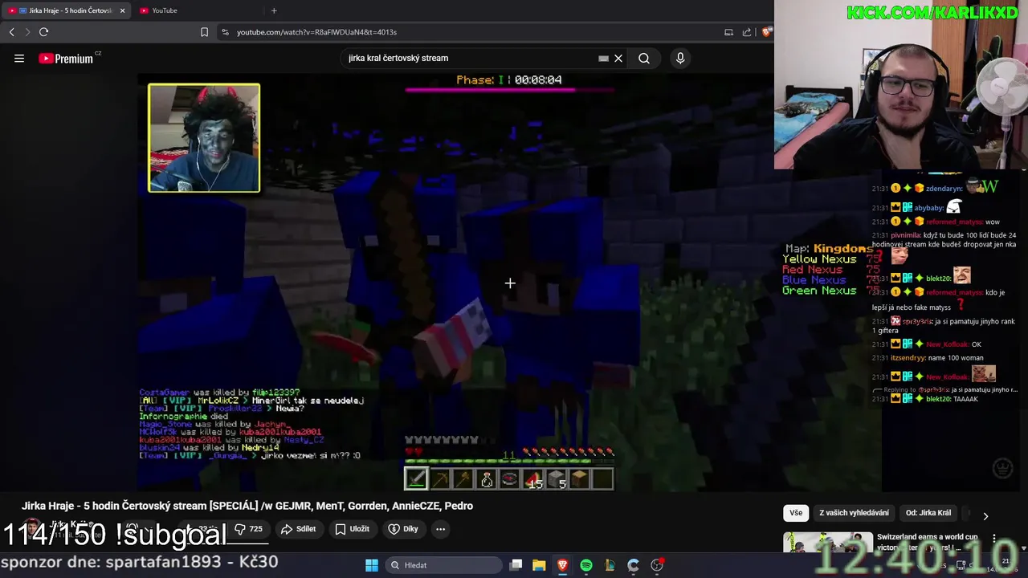This screenshot has width=1028, height=578.
Task: Click the Díky thanks button
Action: tap(403, 529)
